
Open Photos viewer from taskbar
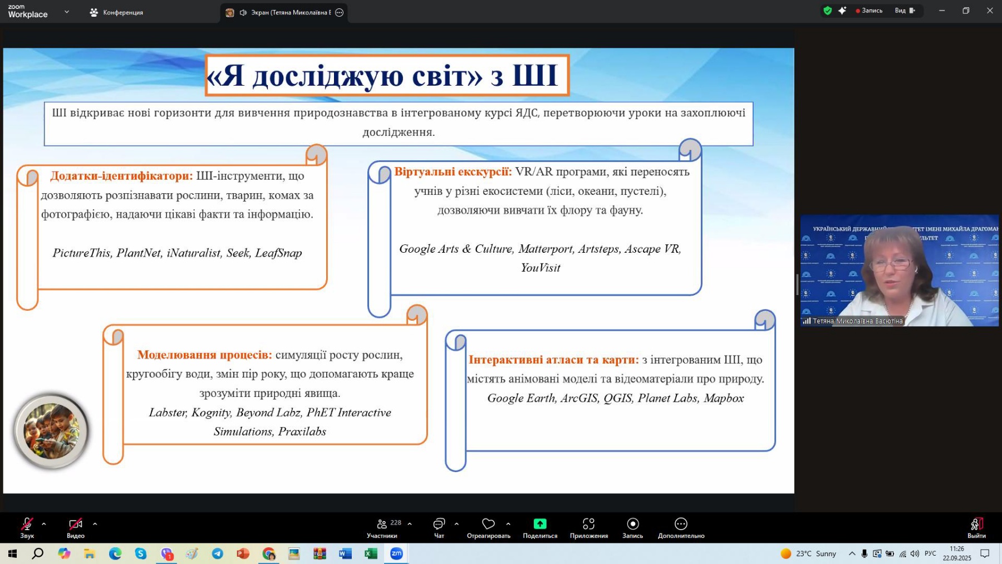[294, 553]
